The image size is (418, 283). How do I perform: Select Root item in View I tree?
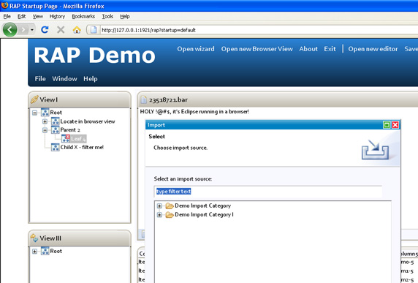coord(56,113)
